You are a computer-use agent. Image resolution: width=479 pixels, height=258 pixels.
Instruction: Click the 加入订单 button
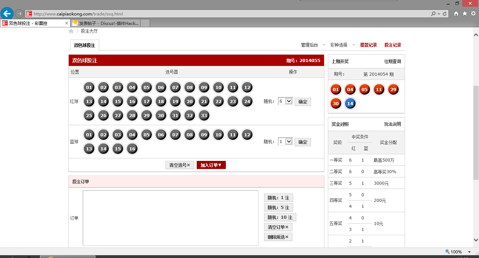(211, 165)
